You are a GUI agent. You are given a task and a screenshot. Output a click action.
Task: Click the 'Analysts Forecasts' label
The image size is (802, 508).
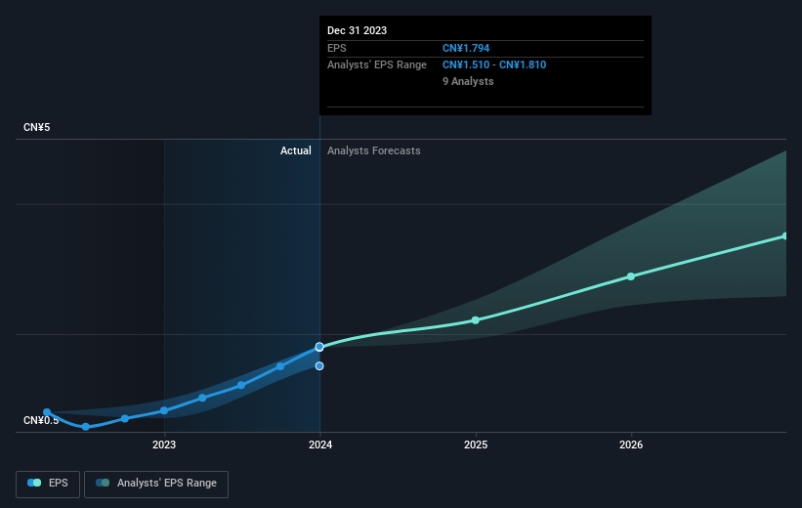point(374,150)
